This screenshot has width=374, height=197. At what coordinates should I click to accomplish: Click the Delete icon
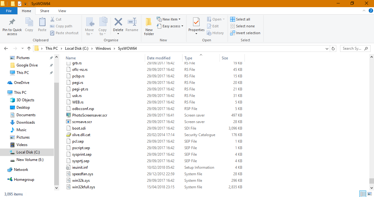pos(118,22)
